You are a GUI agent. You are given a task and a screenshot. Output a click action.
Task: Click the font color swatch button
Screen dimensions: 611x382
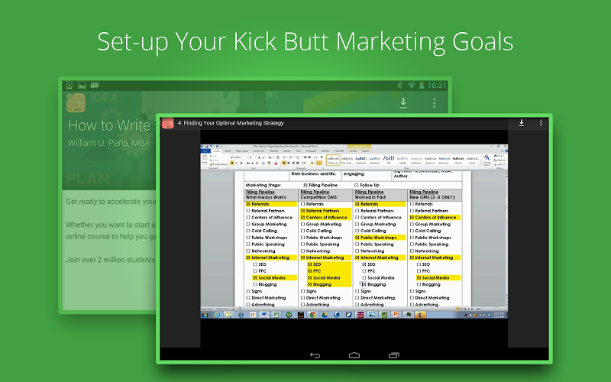(276, 163)
